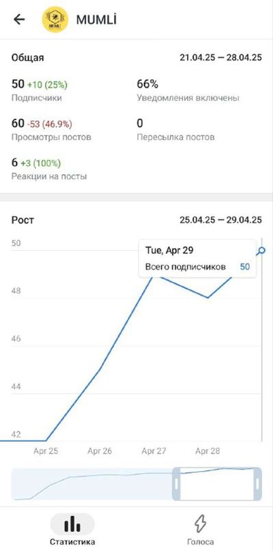Screen dimensions: 273x551
Task: Click the unselected area of overview chart
Action: pyautogui.click(x=92, y=484)
